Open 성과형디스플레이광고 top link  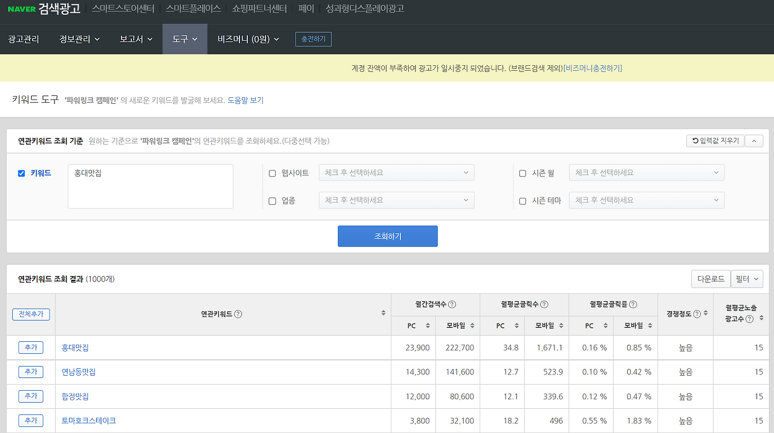[x=365, y=9]
